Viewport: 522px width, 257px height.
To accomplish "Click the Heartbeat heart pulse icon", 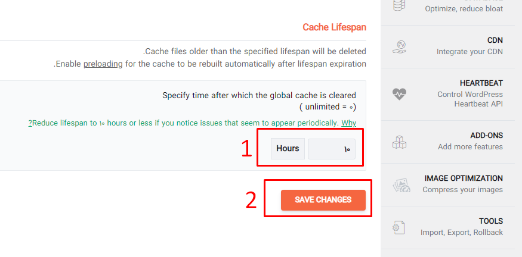I will pyautogui.click(x=399, y=94).
